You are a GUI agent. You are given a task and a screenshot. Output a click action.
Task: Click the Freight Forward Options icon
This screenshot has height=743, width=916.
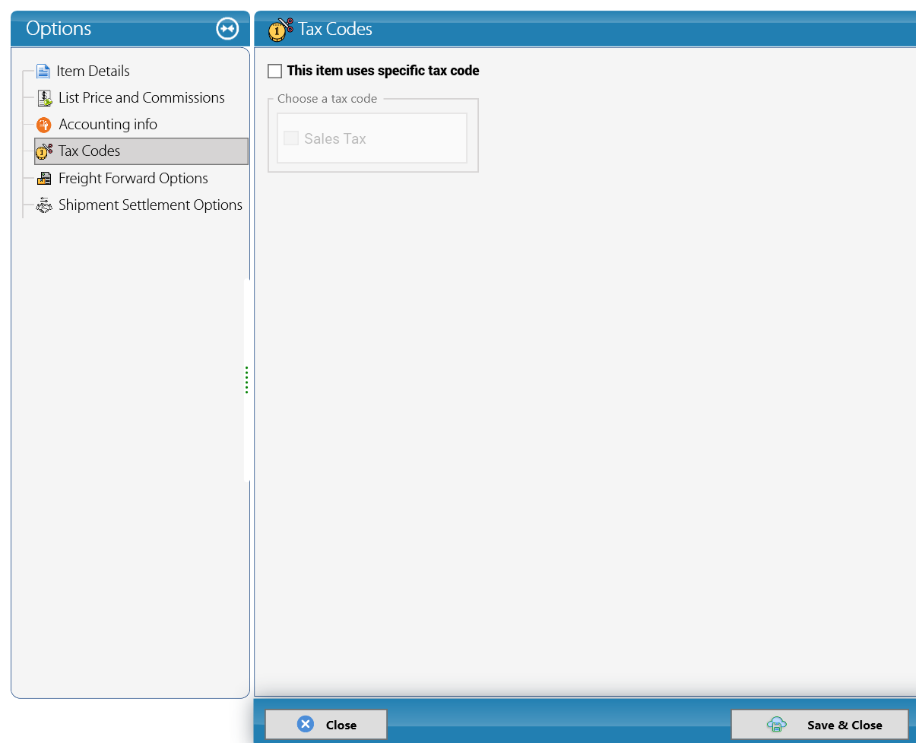click(44, 179)
